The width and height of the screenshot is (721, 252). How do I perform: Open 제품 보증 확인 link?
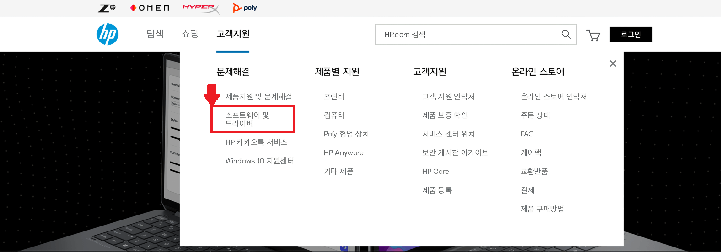[445, 115]
